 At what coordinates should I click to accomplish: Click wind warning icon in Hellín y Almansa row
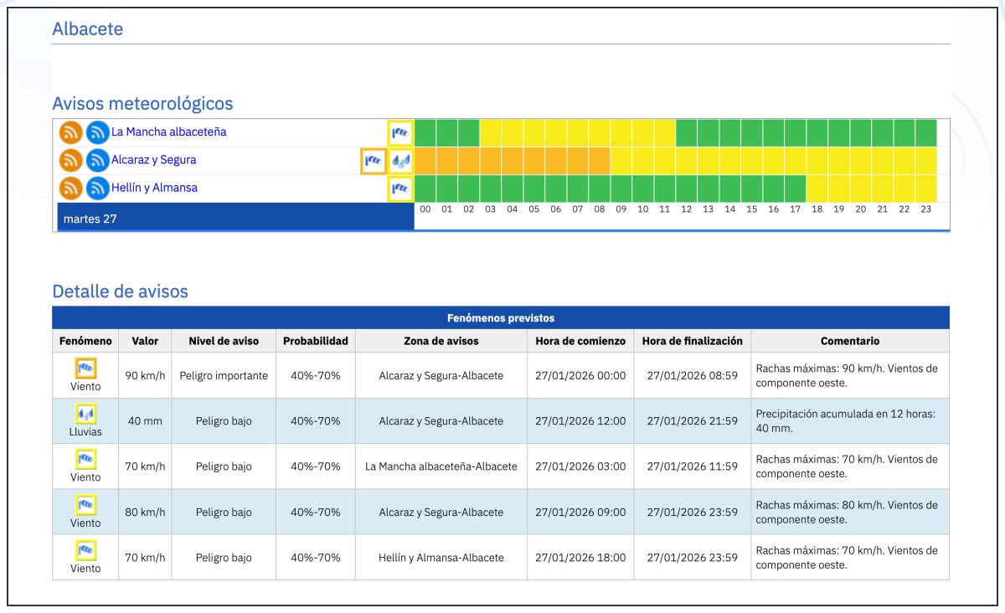click(401, 188)
